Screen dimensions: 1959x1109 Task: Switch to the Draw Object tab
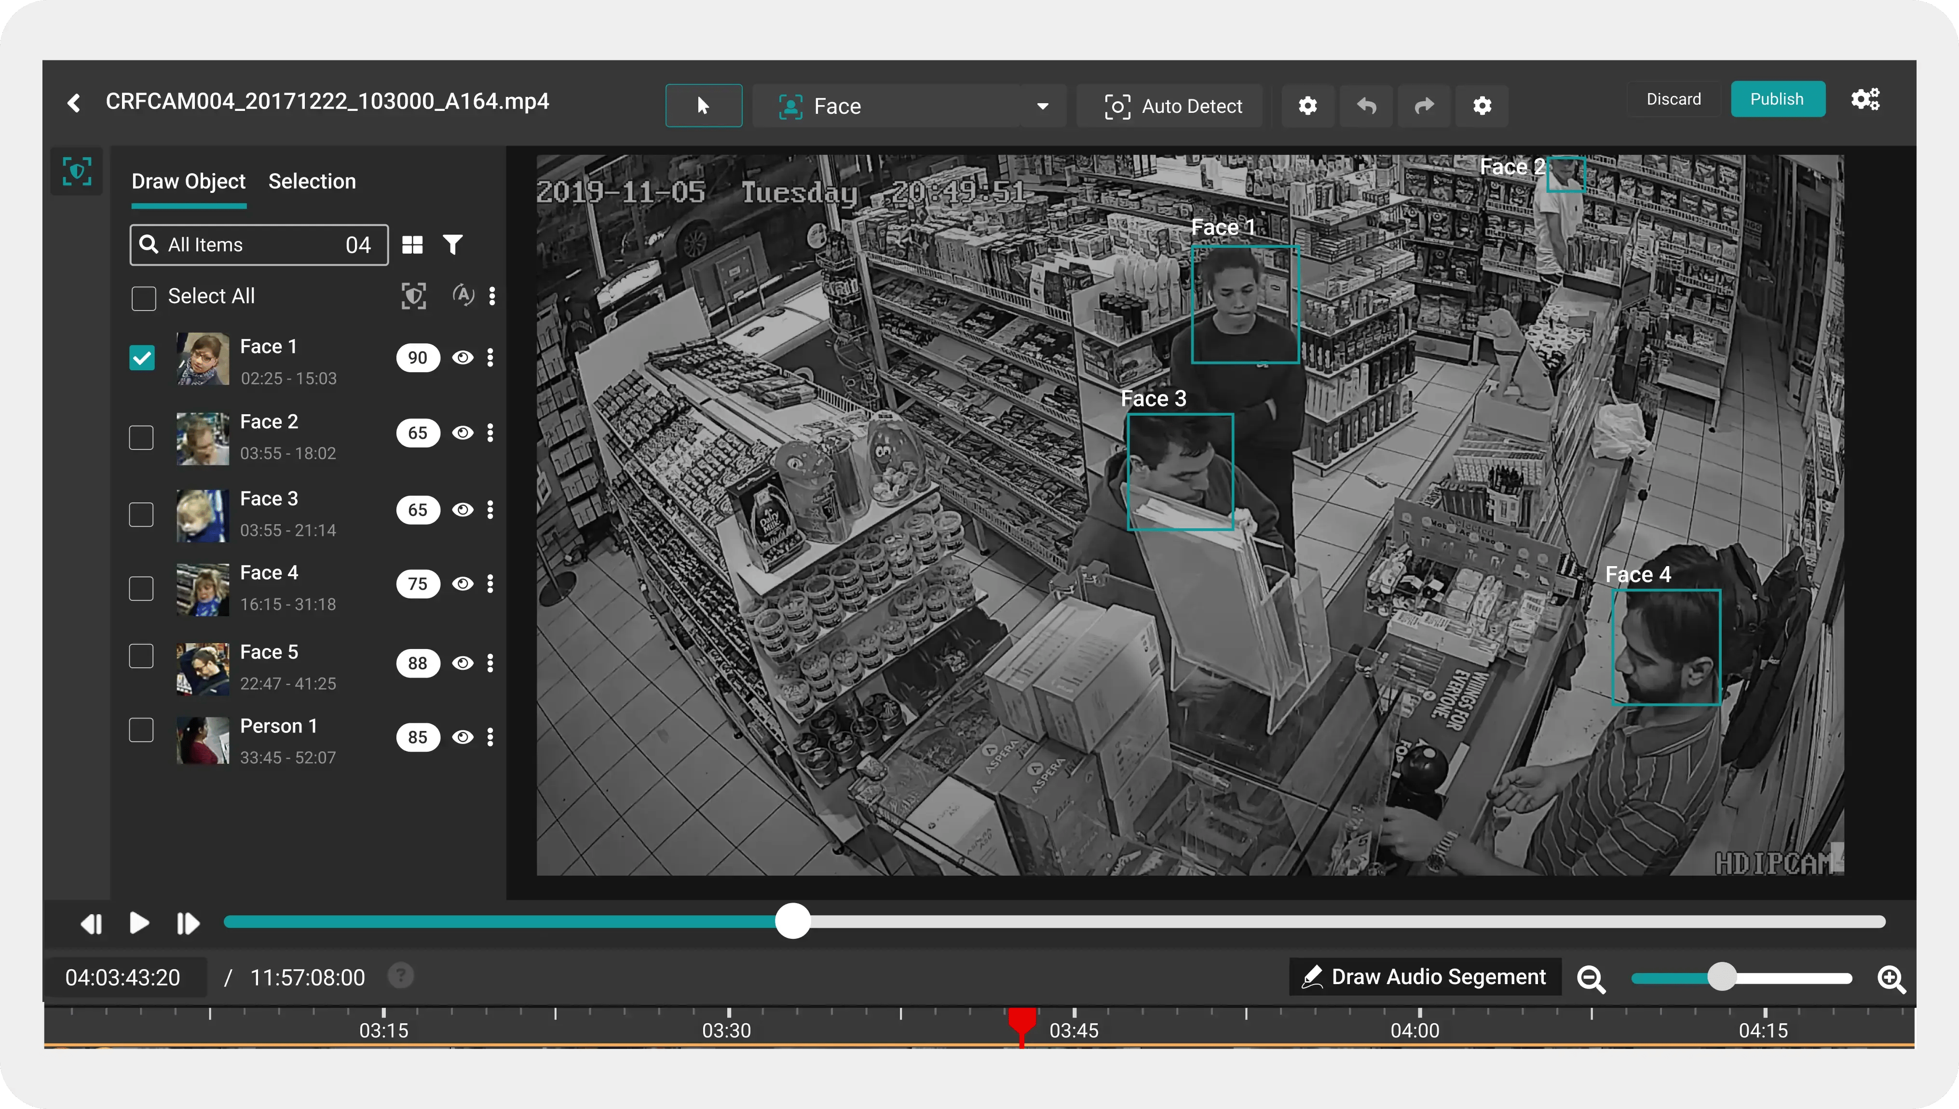[188, 181]
